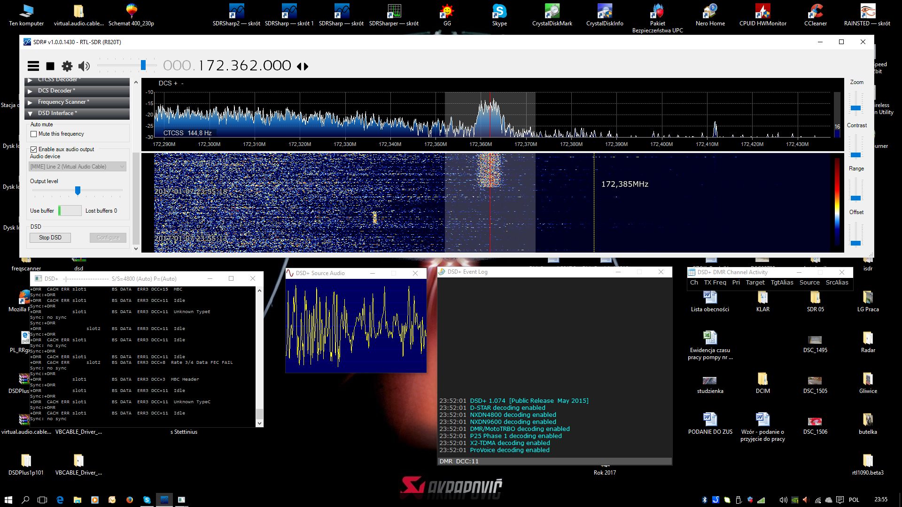The width and height of the screenshot is (902, 507).
Task: Mute audio via the speaker icon
Action: point(84,66)
